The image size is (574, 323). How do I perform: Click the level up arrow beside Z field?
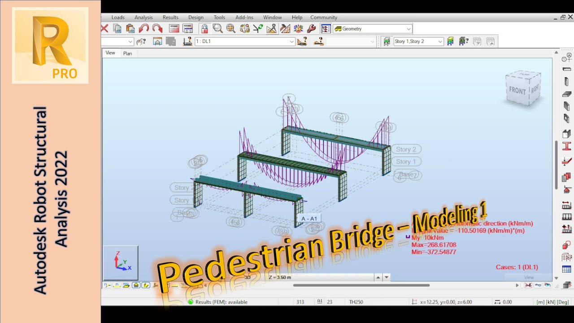378,277
